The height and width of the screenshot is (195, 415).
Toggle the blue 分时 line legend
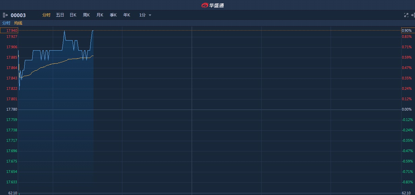6,23
